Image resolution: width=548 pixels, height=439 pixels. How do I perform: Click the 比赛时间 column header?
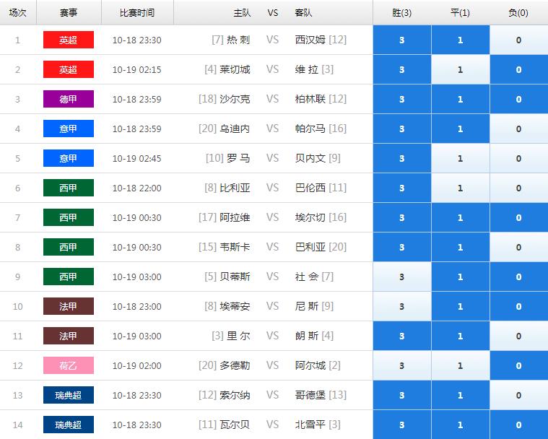137,13
